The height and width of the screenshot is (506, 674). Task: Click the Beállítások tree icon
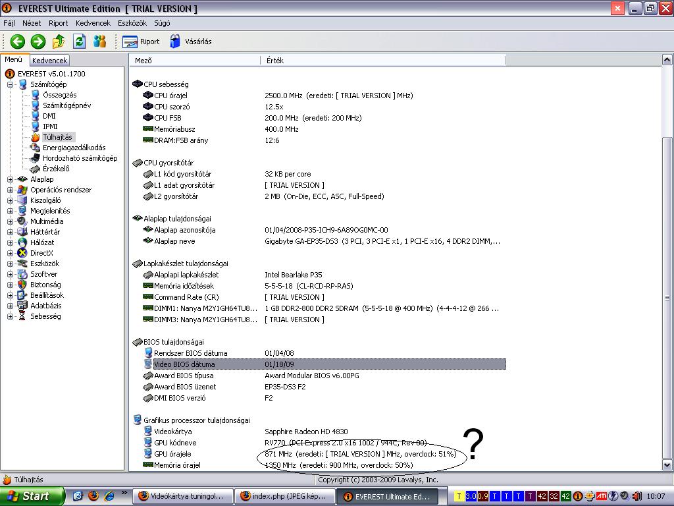click(x=22, y=295)
